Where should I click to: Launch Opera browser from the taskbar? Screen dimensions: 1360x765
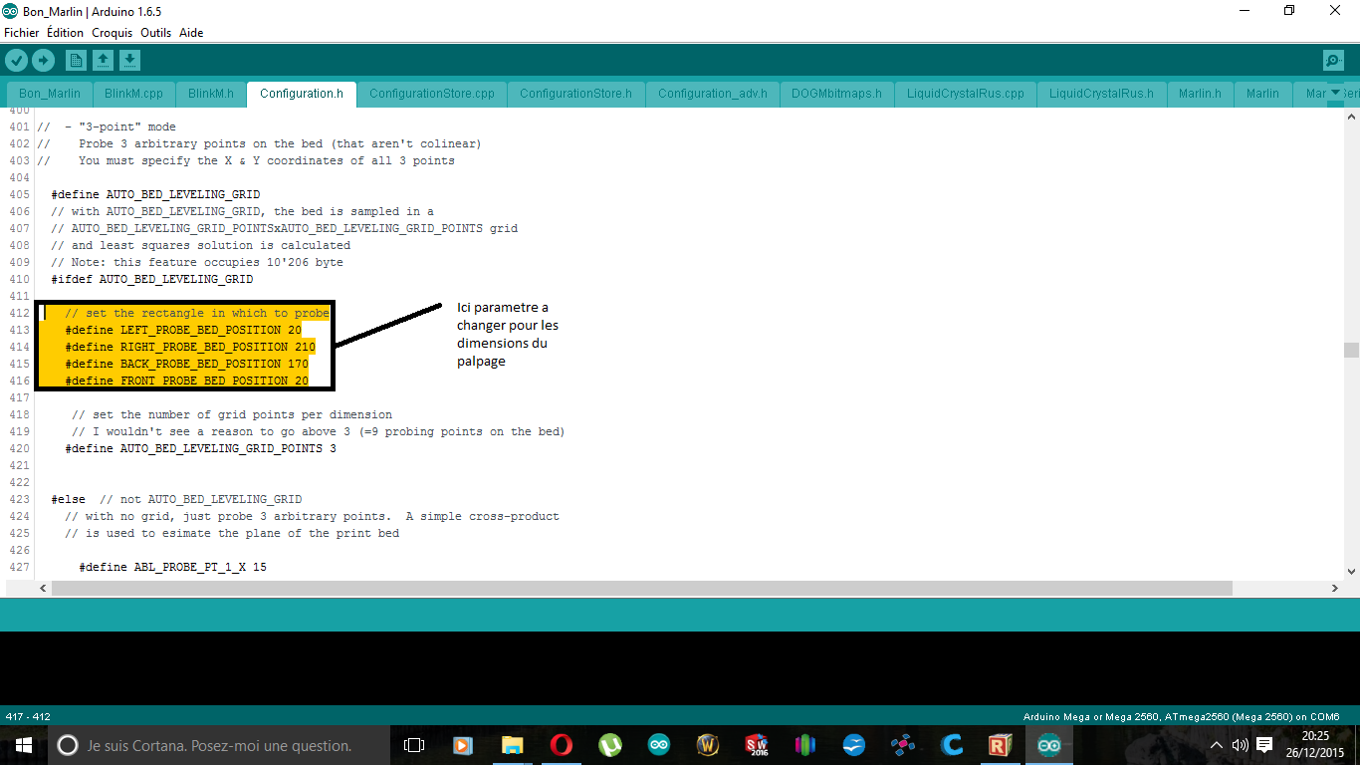click(x=561, y=745)
